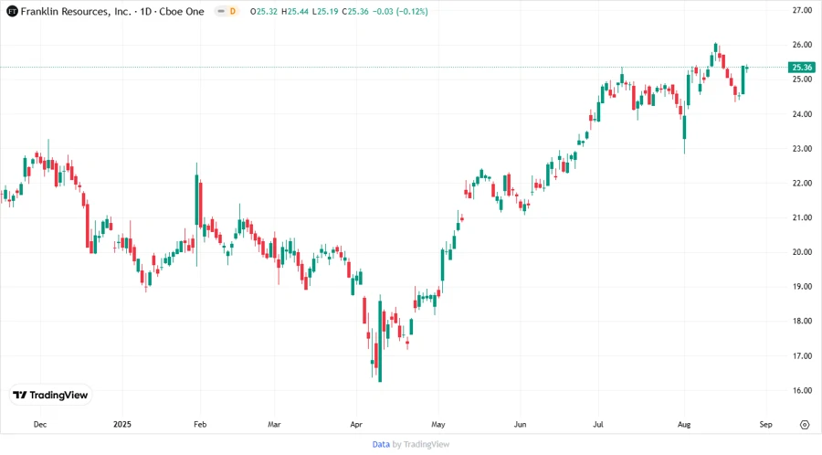Click the Jul label on time axis
Screen dimensions: 822x455
point(598,424)
